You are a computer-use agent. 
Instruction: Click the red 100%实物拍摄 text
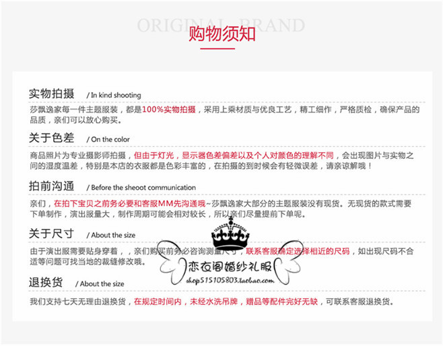pos(169,109)
